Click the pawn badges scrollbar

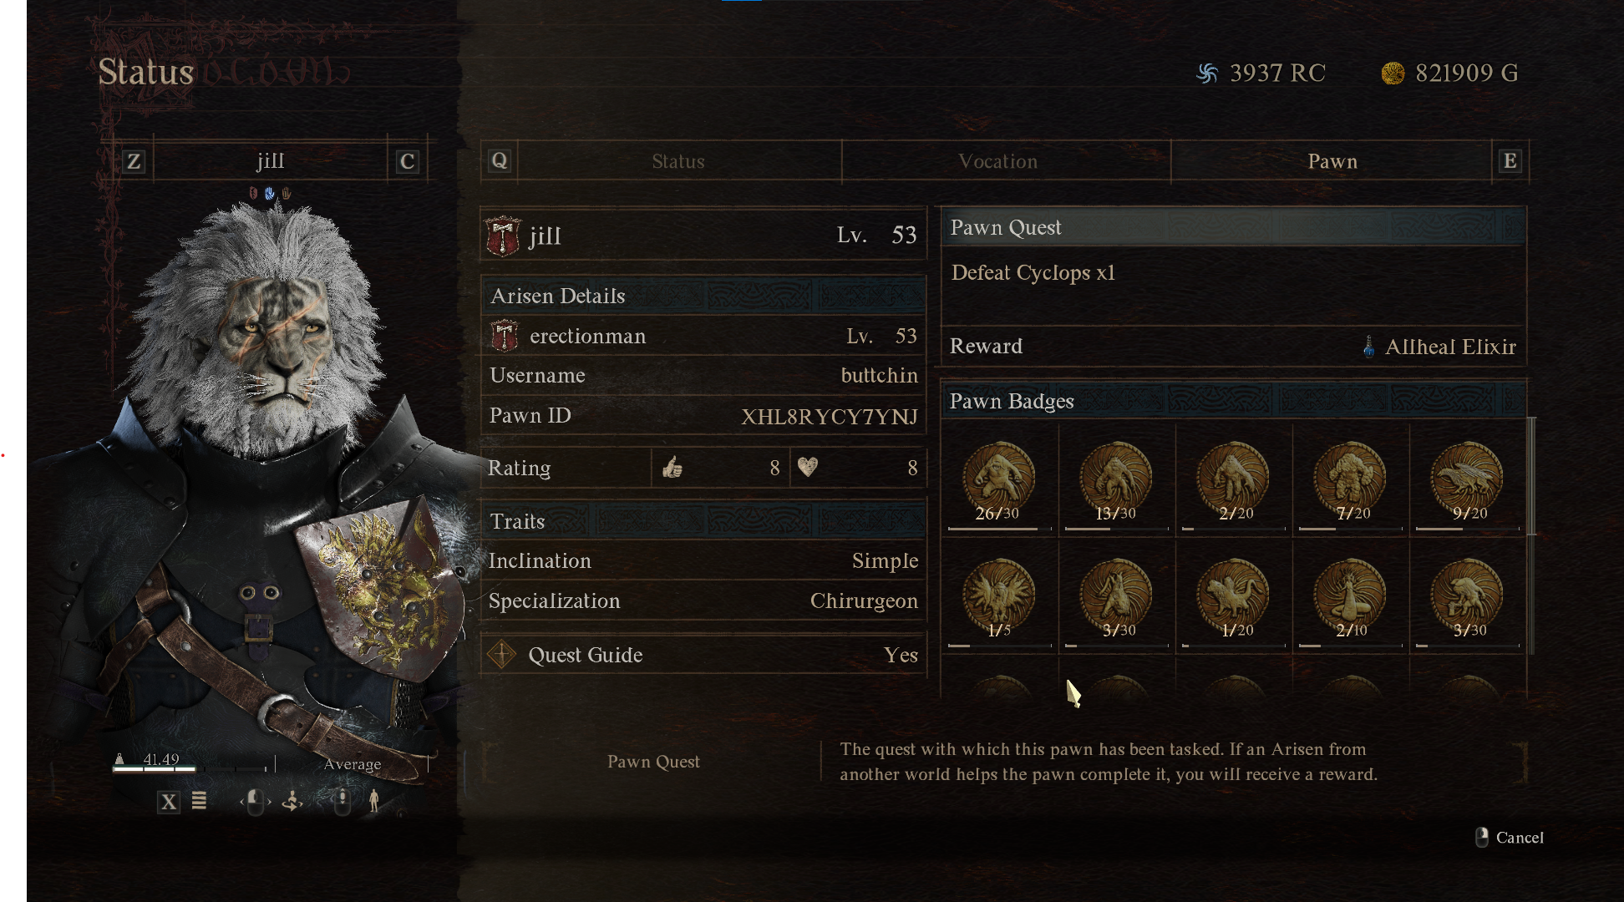click(1531, 476)
